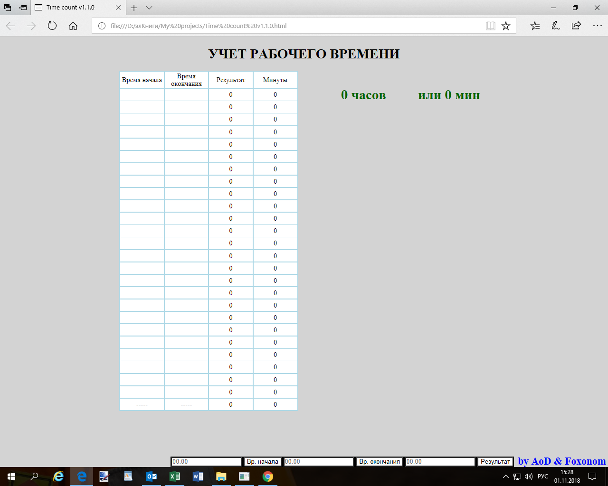Click the Вр. окончания button
Screen dimensions: 608x486
(x=380, y=462)
